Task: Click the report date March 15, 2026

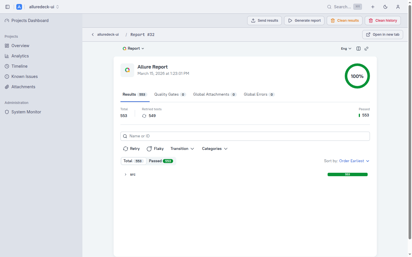Action: (163, 73)
